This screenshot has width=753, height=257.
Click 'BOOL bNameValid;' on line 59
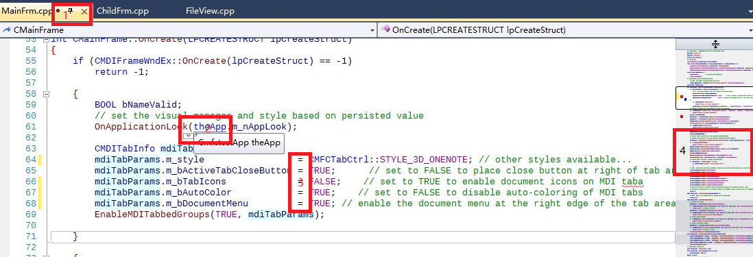tap(139, 105)
